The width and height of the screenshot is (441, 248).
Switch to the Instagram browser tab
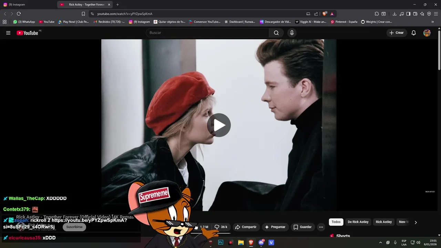(x=28, y=4)
